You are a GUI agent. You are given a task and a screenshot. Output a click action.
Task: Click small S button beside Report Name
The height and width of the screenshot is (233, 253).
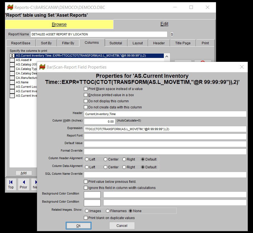coord(172,34)
